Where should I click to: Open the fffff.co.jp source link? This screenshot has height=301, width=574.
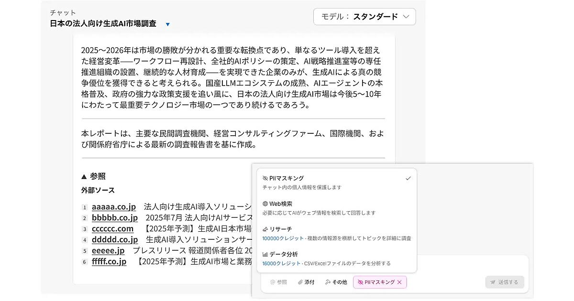(x=109, y=261)
